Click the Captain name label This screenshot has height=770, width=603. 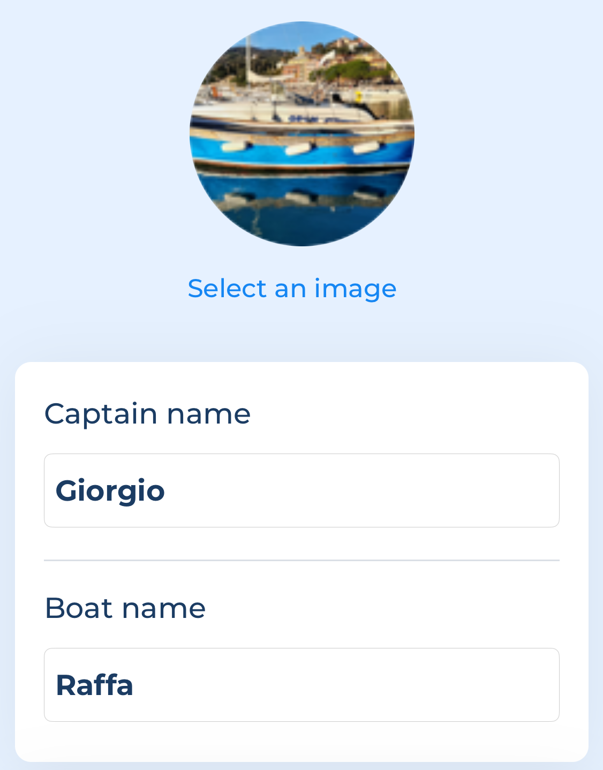pyautogui.click(x=147, y=414)
